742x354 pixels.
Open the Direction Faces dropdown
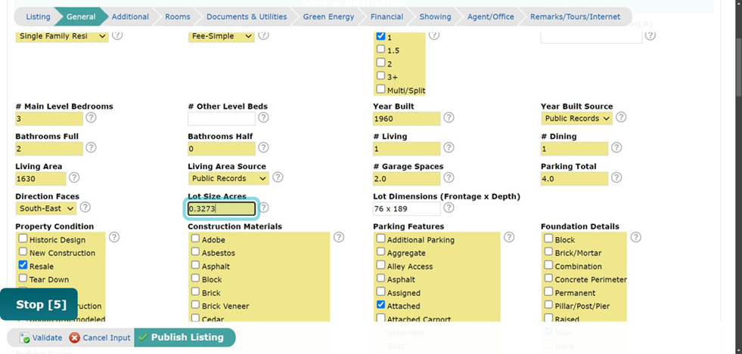(46, 208)
